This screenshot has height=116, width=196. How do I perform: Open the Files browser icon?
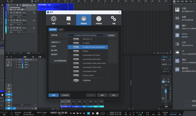coord(177,44)
